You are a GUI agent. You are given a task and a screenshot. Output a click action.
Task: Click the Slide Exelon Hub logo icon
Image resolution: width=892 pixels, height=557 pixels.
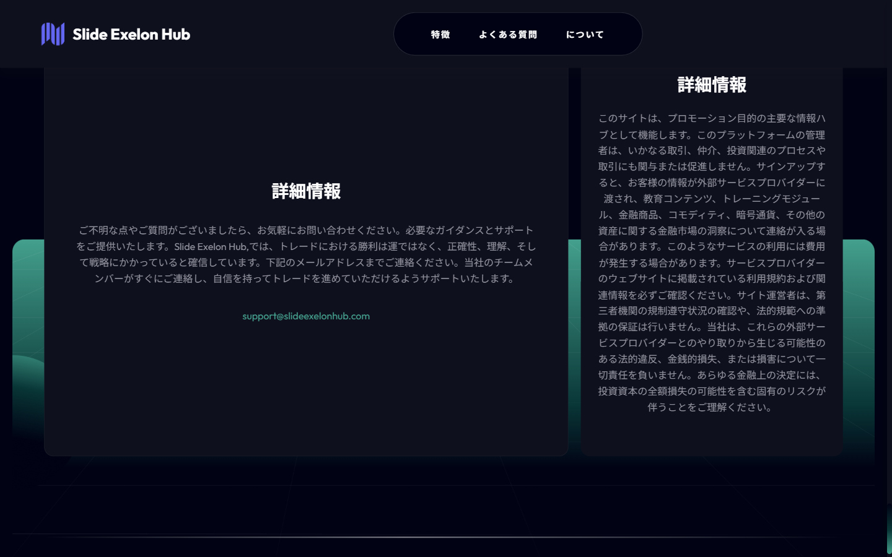53,34
